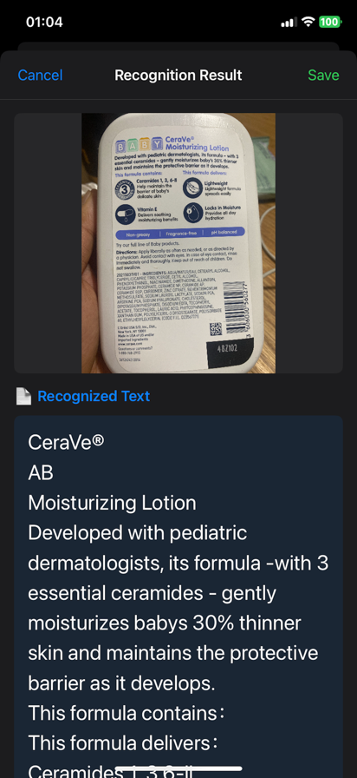Tap the Recognized Text heading label

click(94, 396)
